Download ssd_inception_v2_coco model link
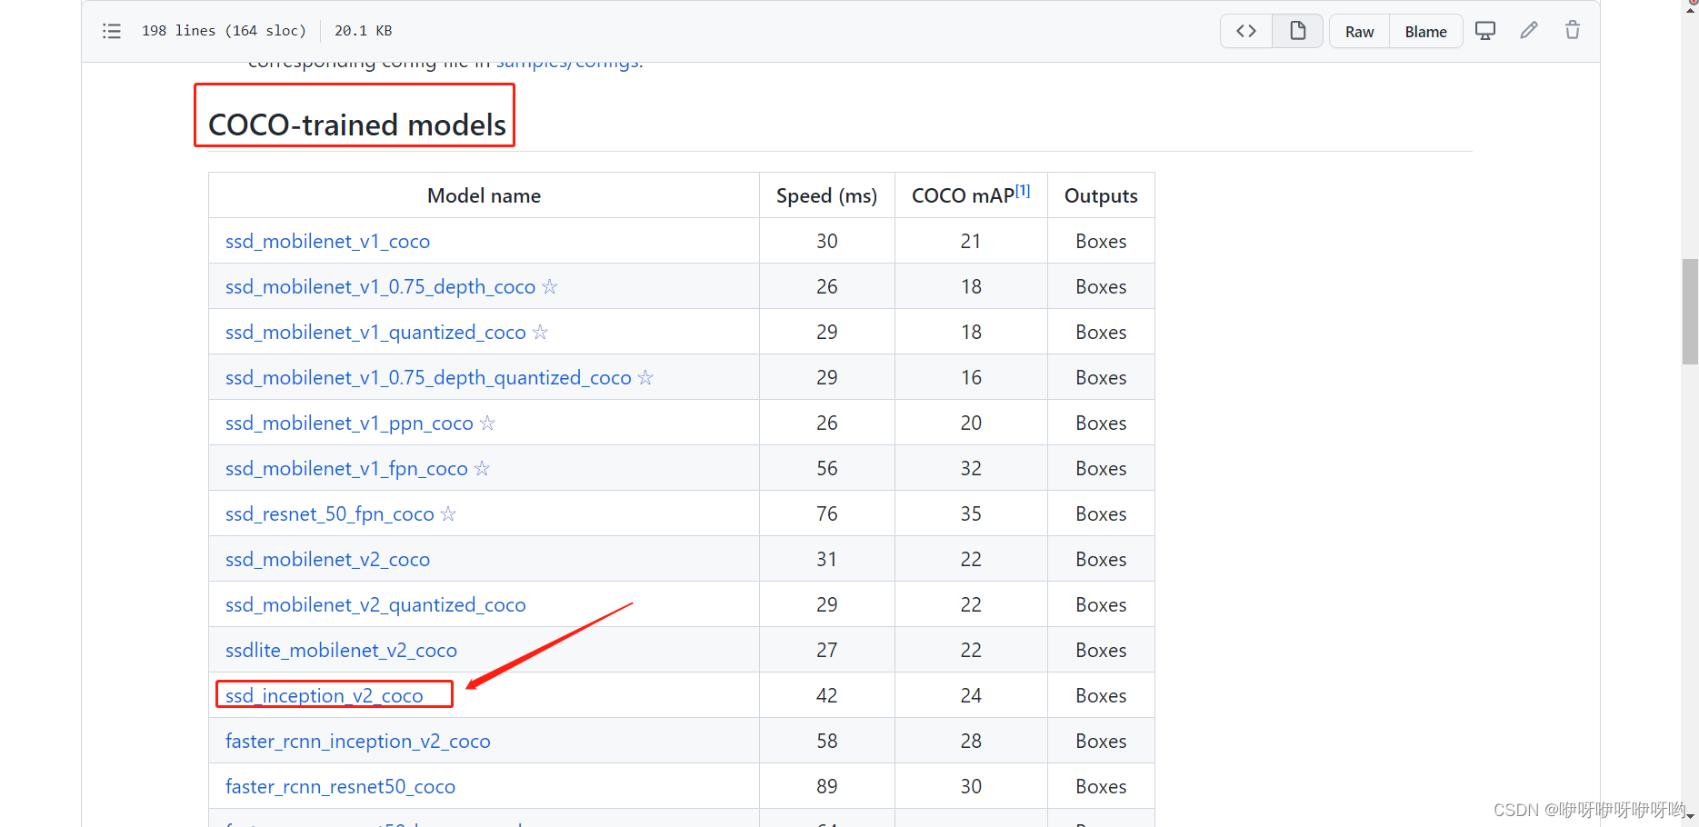This screenshot has width=1699, height=827. (x=325, y=695)
